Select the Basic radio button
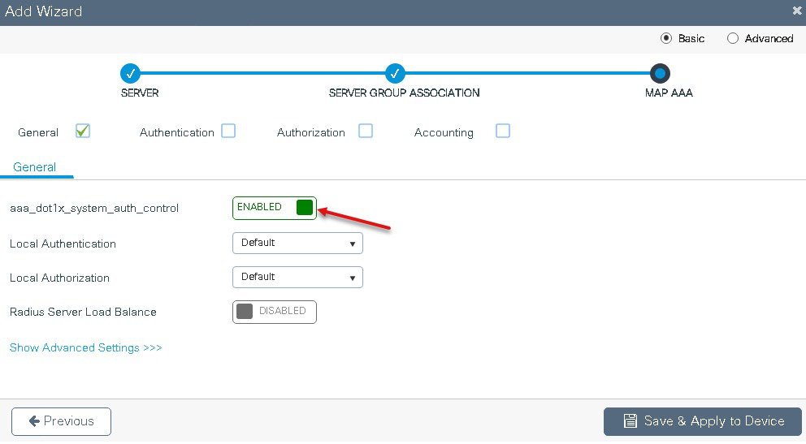This screenshot has width=806, height=444. [x=666, y=38]
